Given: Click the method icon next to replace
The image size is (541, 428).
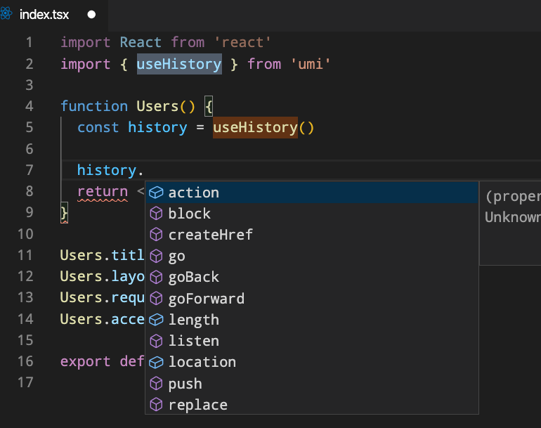Looking at the screenshot, I should pyautogui.click(x=156, y=405).
